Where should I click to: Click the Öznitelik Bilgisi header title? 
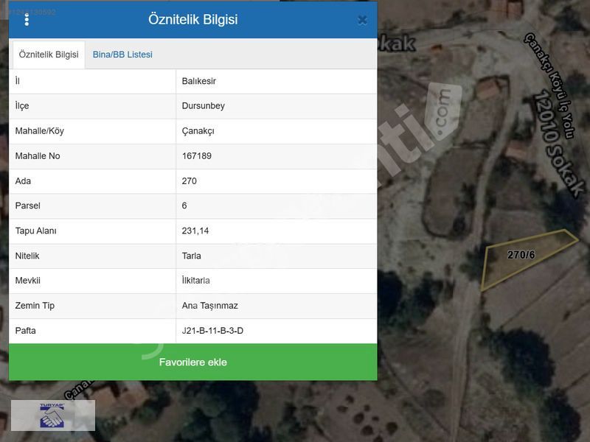[x=193, y=20]
